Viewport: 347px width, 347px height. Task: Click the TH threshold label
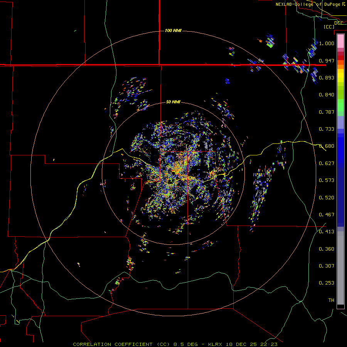point(331,300)
